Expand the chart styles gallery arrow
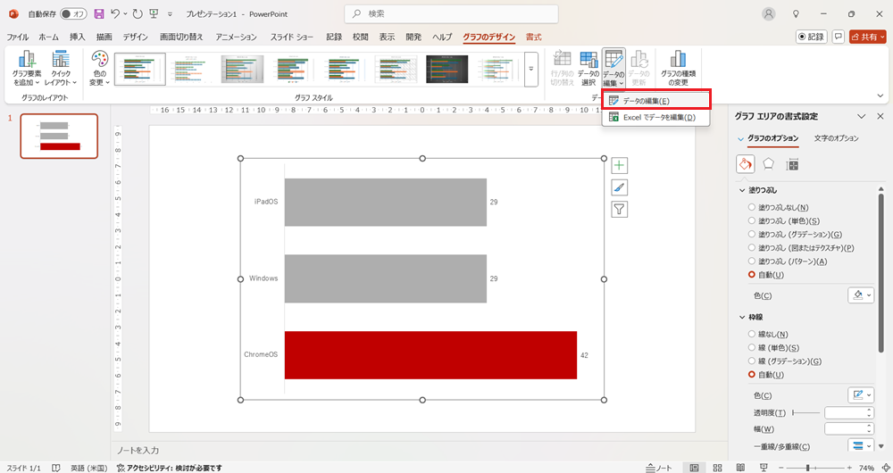This screenshot has height=473, width=893. [x=530, y=69]
